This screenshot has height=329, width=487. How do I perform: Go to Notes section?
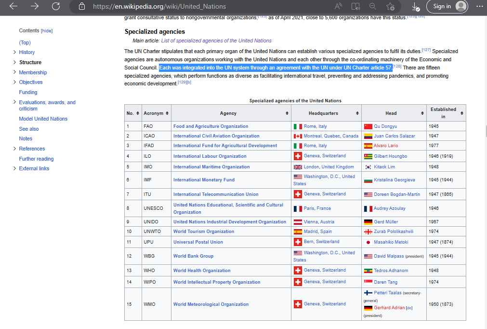coord(26,138)
